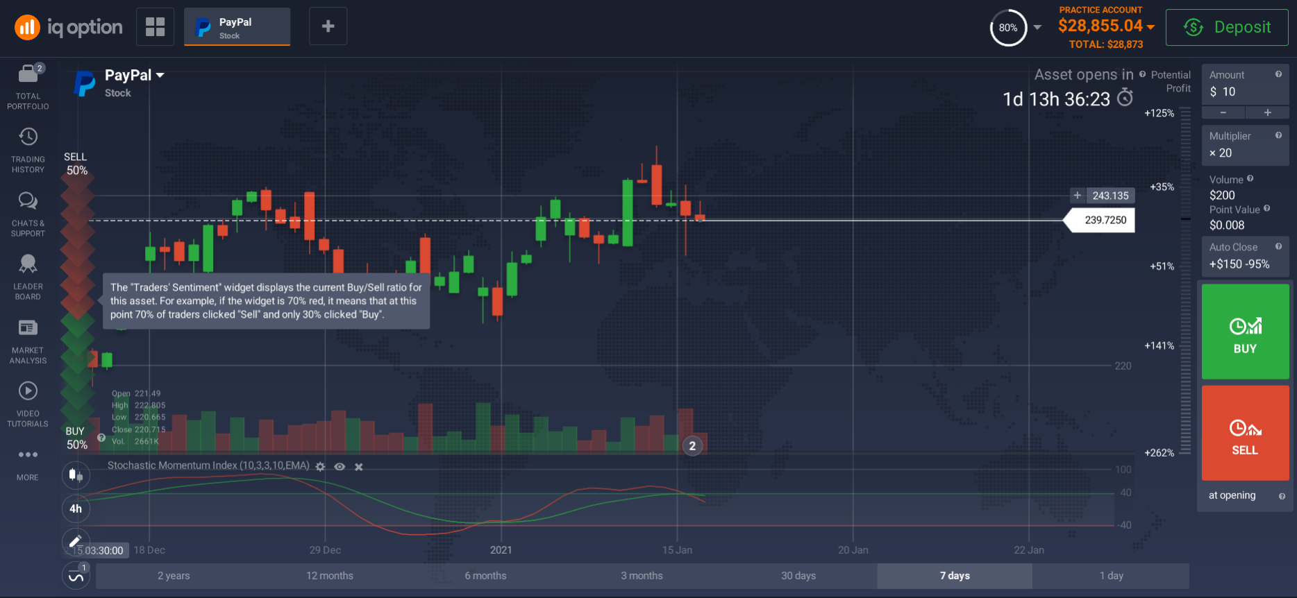Click the red SELL button
The height and width of the screenshot is (598, 1297).
pyautogui.click(x=1245, y=433)
